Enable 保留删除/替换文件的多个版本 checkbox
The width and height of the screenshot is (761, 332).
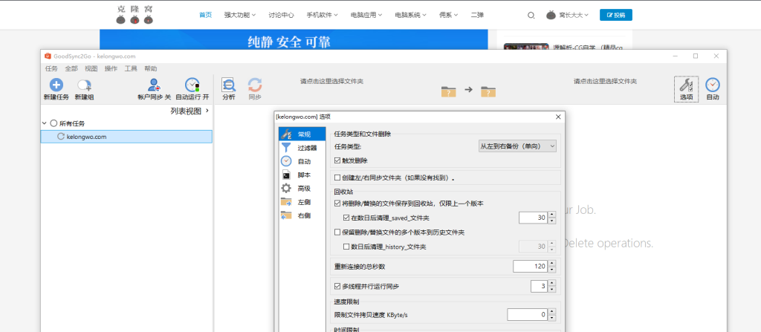[338, 232]
